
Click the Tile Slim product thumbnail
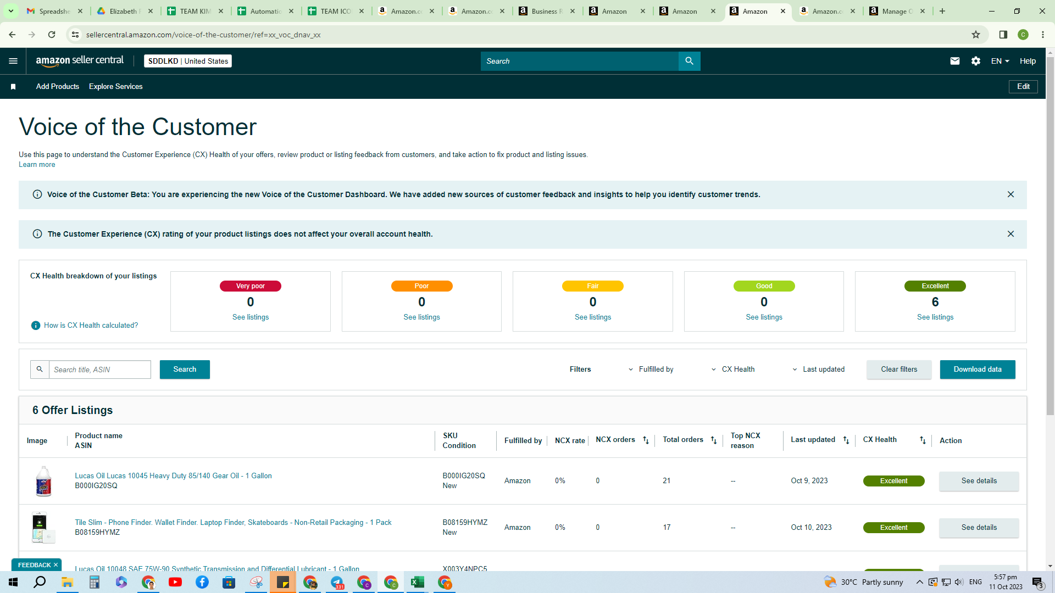click(x=42, y=528)
